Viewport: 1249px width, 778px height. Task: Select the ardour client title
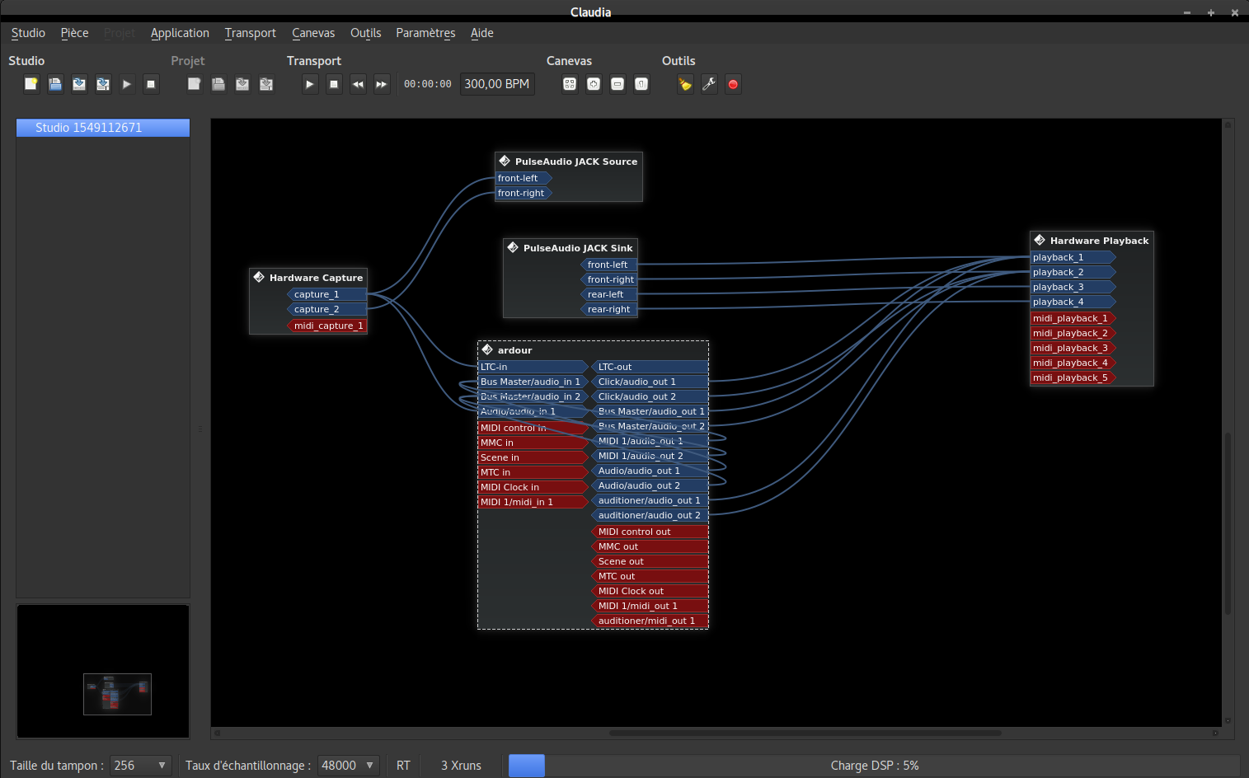514,350
